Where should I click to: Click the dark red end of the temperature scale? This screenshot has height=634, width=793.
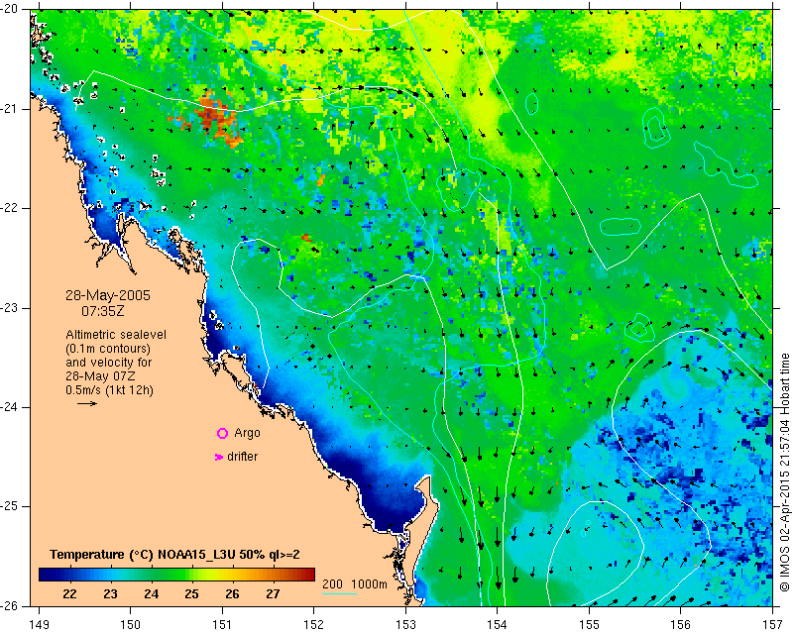tap(308, 575)
